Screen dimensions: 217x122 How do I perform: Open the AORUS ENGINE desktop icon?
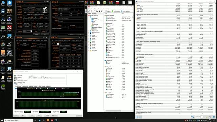coord(9,45)
